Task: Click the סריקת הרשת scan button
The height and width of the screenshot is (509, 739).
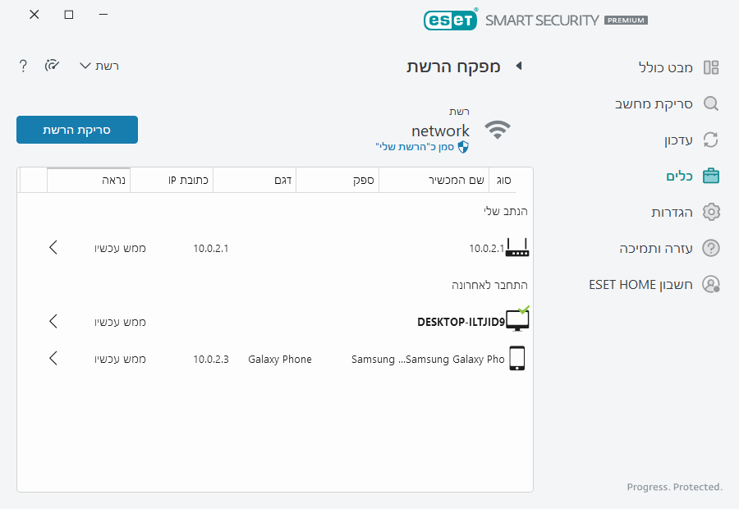Action: pyautogui.click(x=77, y=130)
